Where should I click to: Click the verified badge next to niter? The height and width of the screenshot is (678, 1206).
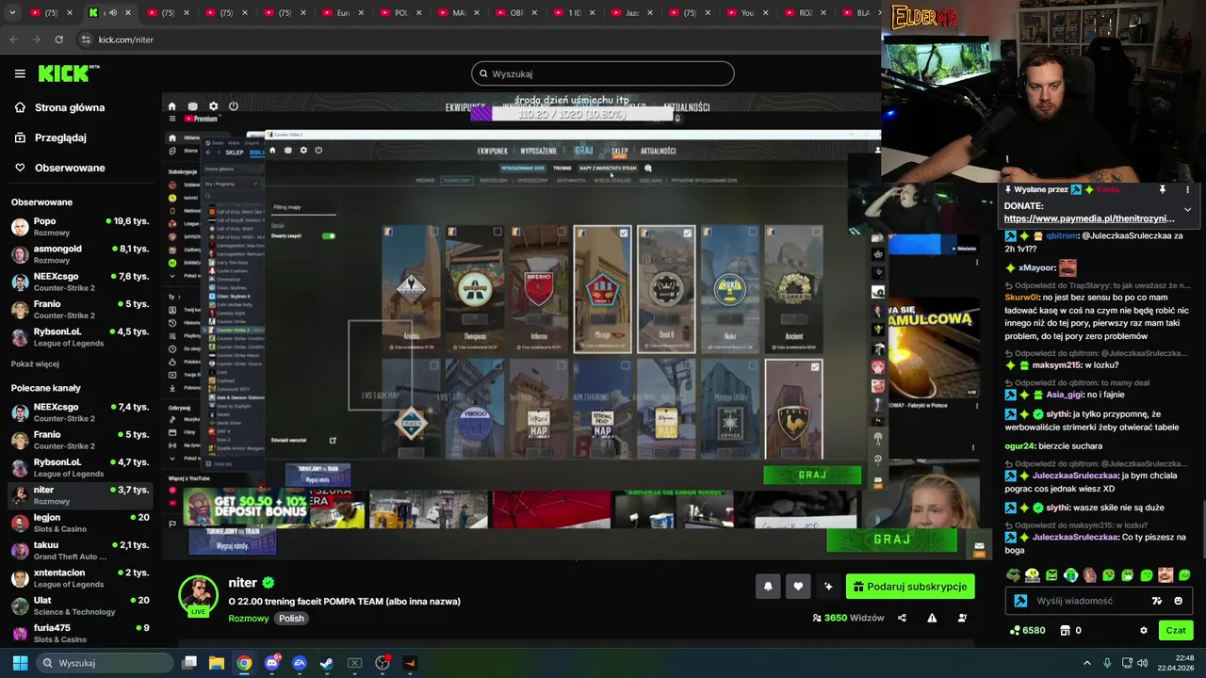point(269,583)
